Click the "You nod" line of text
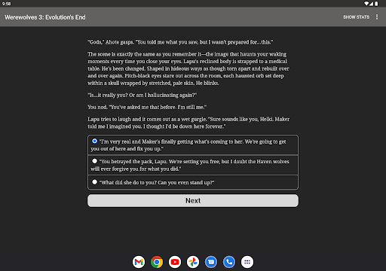386x271 pixels. [147, 107]
